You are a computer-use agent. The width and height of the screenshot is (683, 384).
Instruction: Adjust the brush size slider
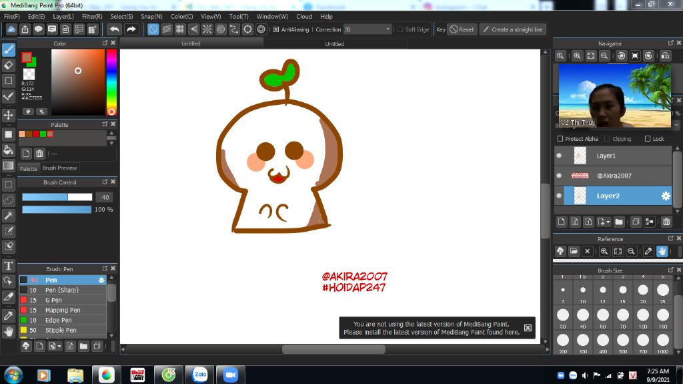tap(57, 197)
